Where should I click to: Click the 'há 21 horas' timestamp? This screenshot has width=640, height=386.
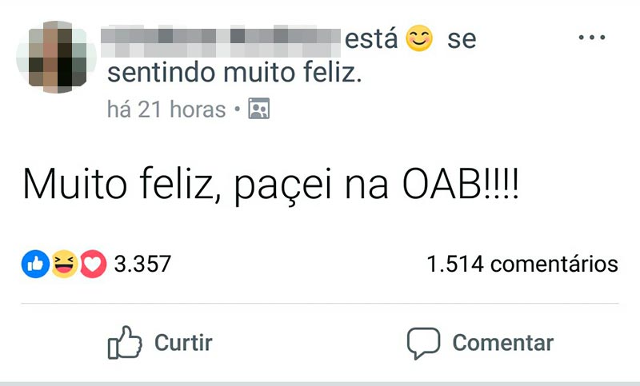pyautogui.click(x=166, y=109)
